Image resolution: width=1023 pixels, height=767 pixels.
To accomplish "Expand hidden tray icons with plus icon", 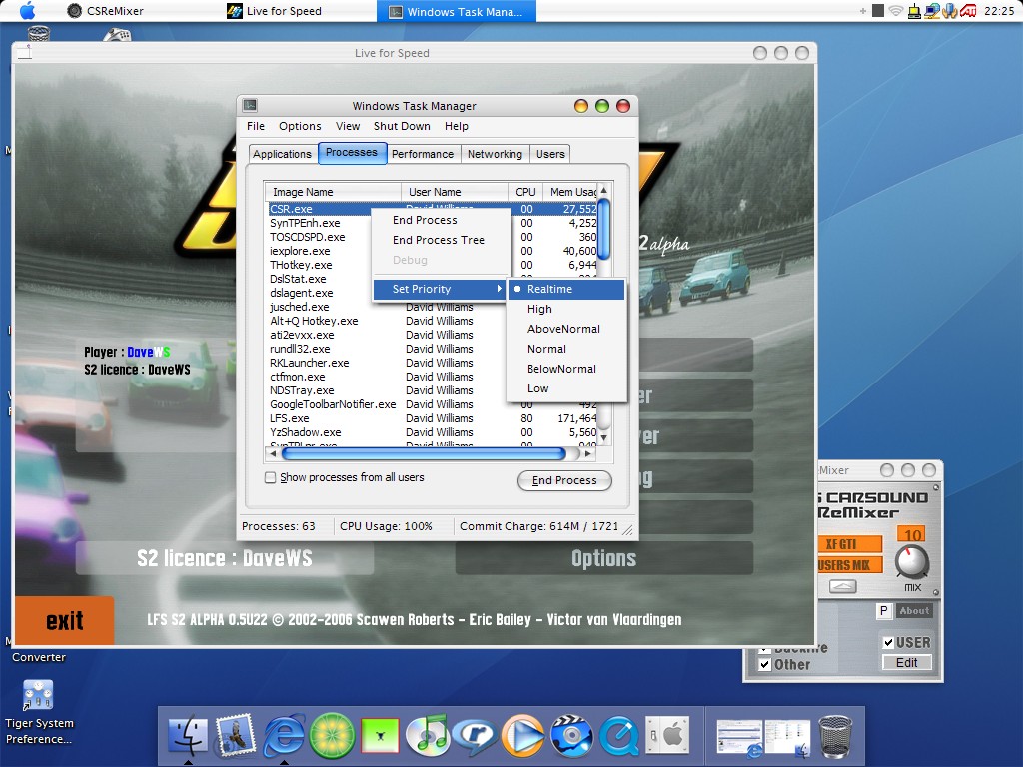I will point(863,11).
